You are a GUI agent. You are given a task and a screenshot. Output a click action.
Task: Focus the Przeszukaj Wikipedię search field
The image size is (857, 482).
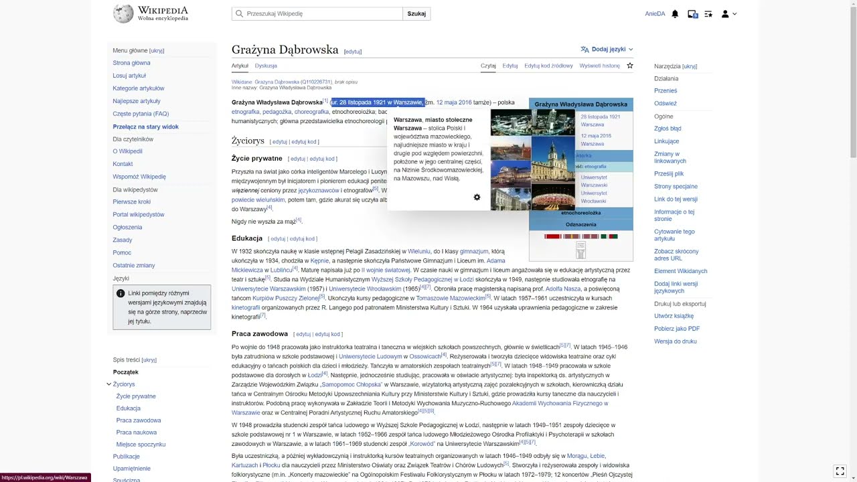pos(317,13)
